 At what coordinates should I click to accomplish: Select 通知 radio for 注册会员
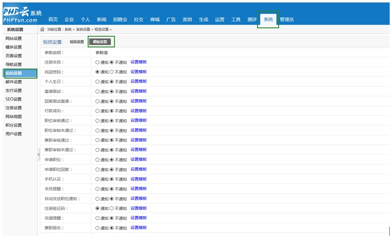pos(98,62)
